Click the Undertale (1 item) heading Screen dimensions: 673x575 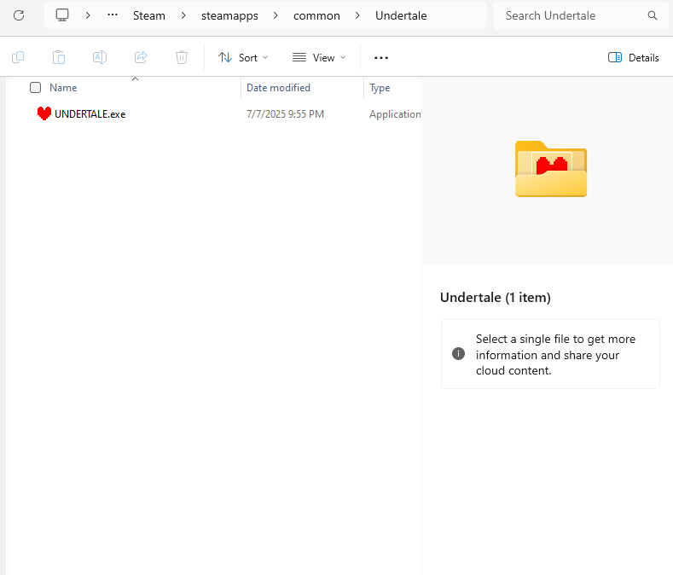(x=496, y=297)
